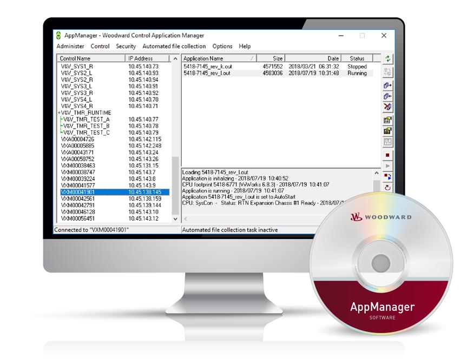The height and width of the screenshot is (359, 460).
Task: Click the 'Connected to VXM00041901' status text
Action: [91, 230]
